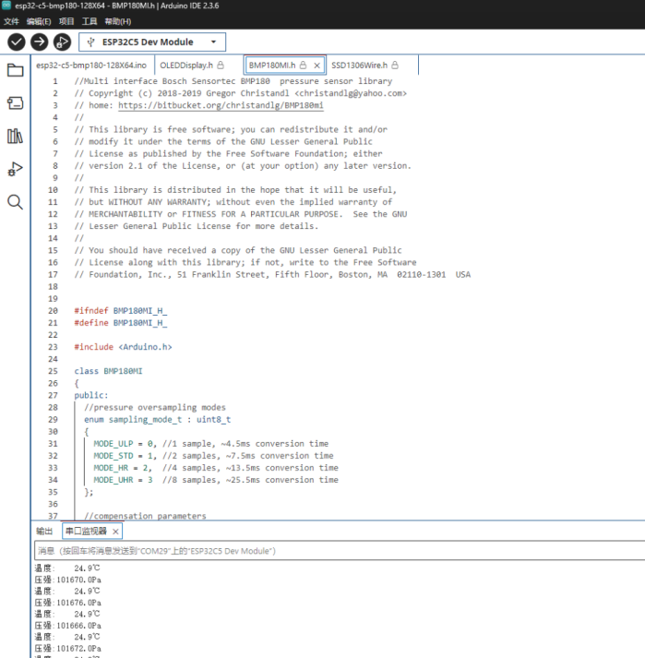
Task: Open the Debug panel sidebar icon
Action: click(x=15, y=169)
